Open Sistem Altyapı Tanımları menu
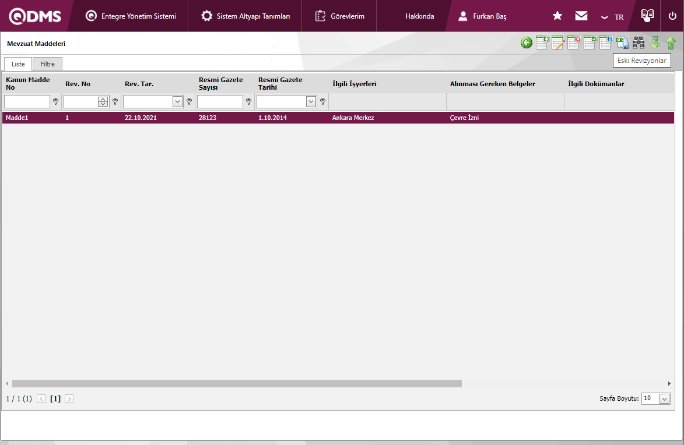684x445 pixels. pyautogui.click(x=245, y=16)
